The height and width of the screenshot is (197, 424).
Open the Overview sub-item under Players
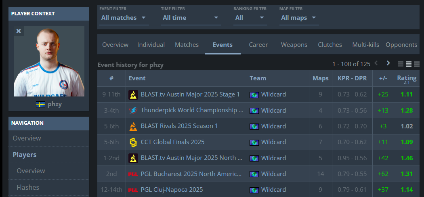49,171
